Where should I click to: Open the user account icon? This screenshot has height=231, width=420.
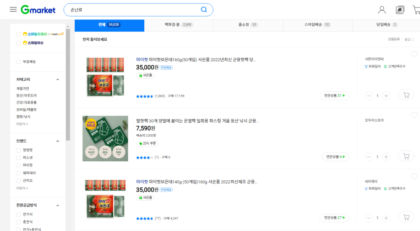(382, 10)
